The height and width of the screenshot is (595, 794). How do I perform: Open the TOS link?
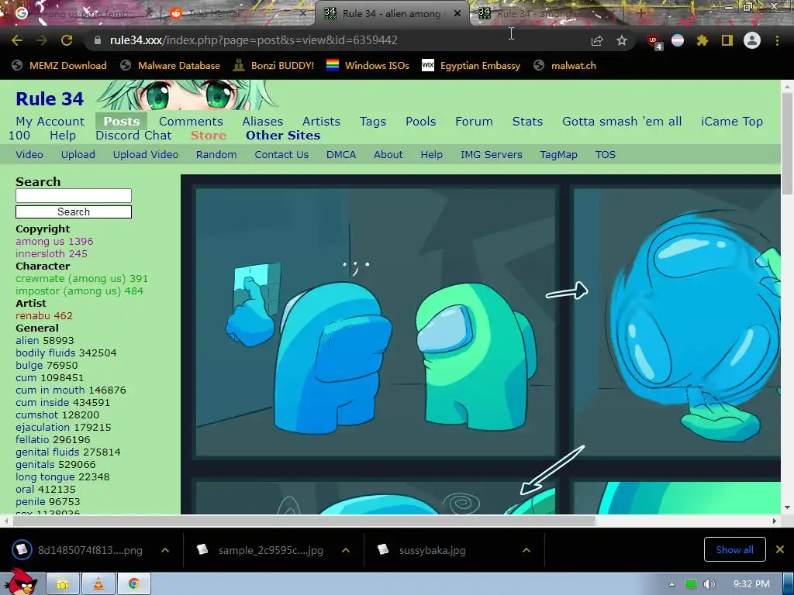coord(605,155)
